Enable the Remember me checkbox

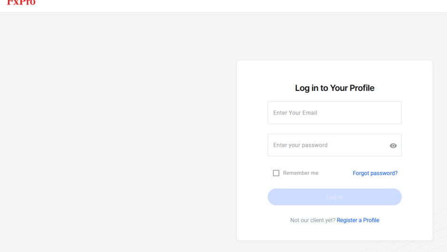[276, 173]
